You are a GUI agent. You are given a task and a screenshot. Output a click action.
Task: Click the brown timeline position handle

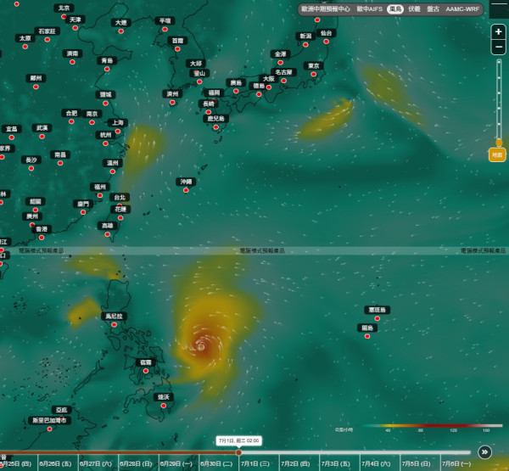tap(238, 452)
